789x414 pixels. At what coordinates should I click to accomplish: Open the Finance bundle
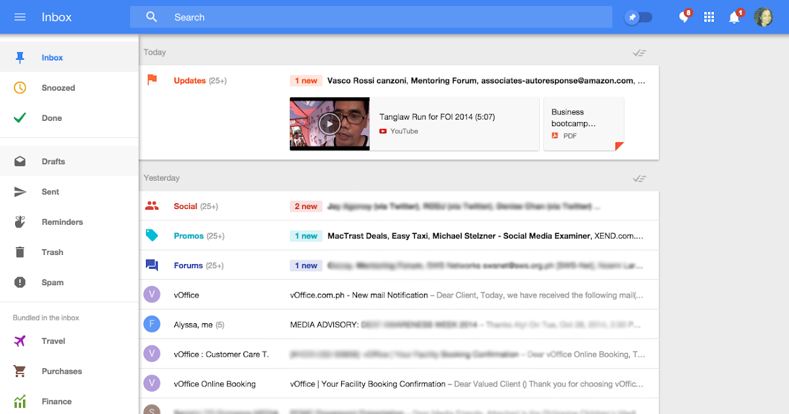point(69,402)
